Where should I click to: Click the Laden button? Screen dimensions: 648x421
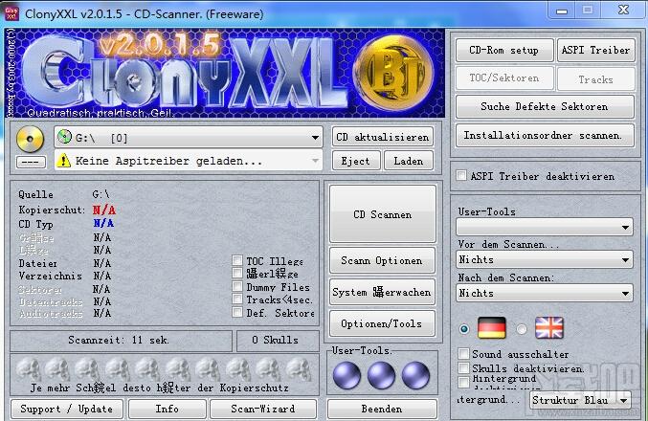coord(409,161)
